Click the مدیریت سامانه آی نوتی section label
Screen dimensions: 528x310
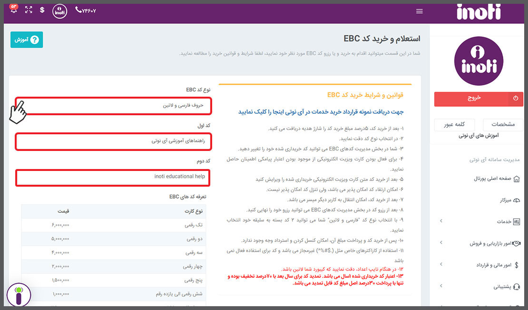point(495,160)
